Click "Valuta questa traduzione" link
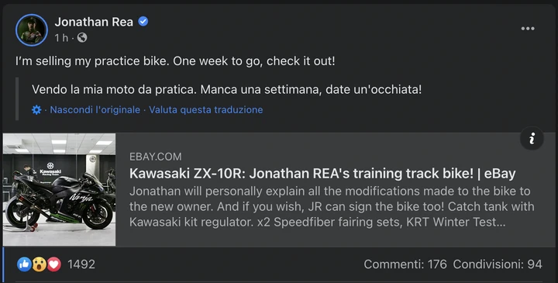The width and height of the screenshot is (558, 283). tap(205, 109)
